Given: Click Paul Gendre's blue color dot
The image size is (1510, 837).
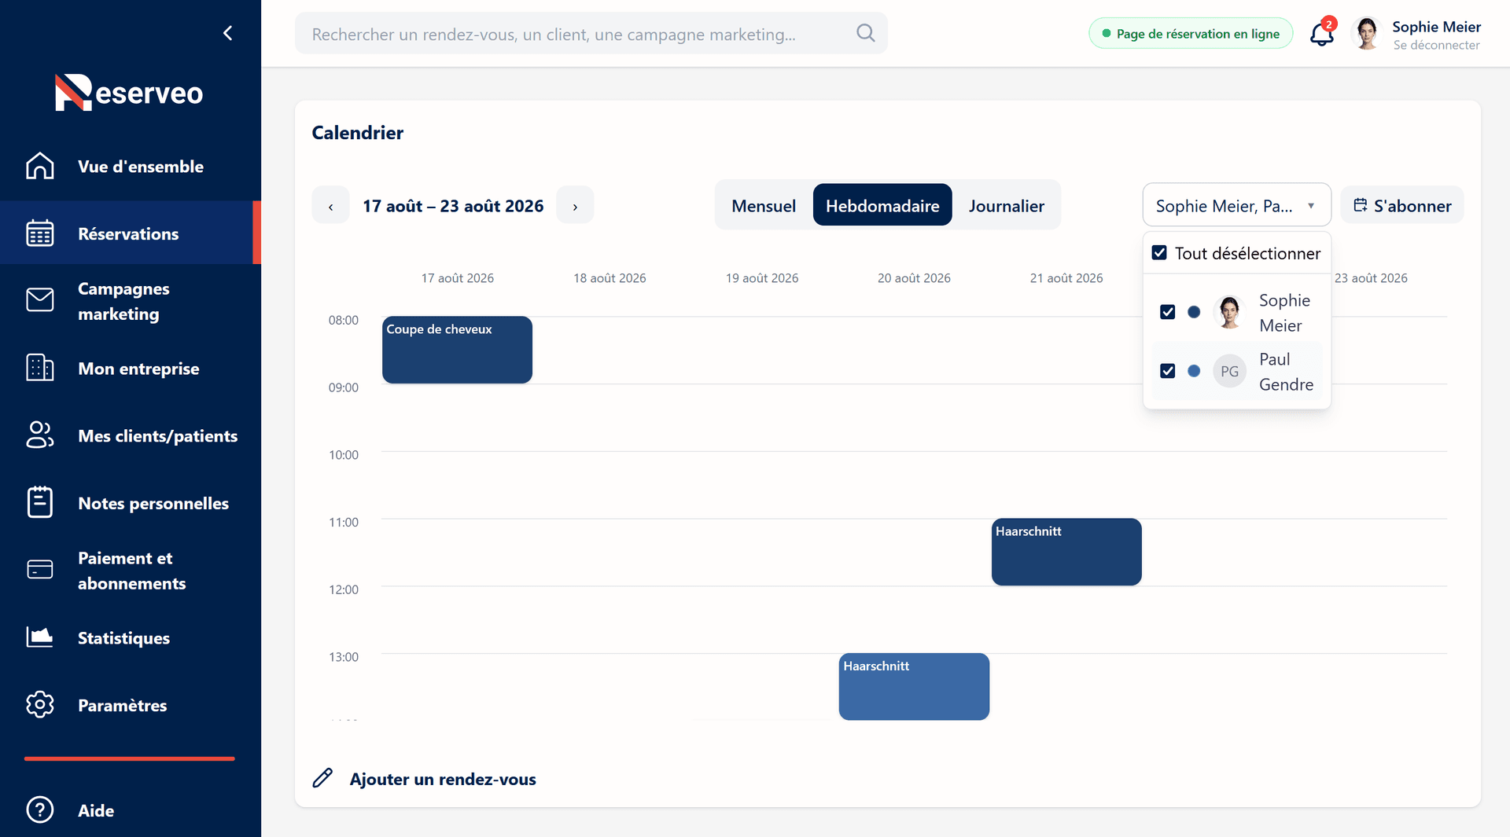Looking at the screenshot, I should [1194, 371].
